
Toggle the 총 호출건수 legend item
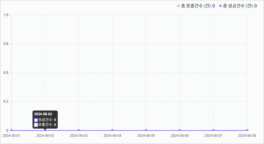[196, 6]
